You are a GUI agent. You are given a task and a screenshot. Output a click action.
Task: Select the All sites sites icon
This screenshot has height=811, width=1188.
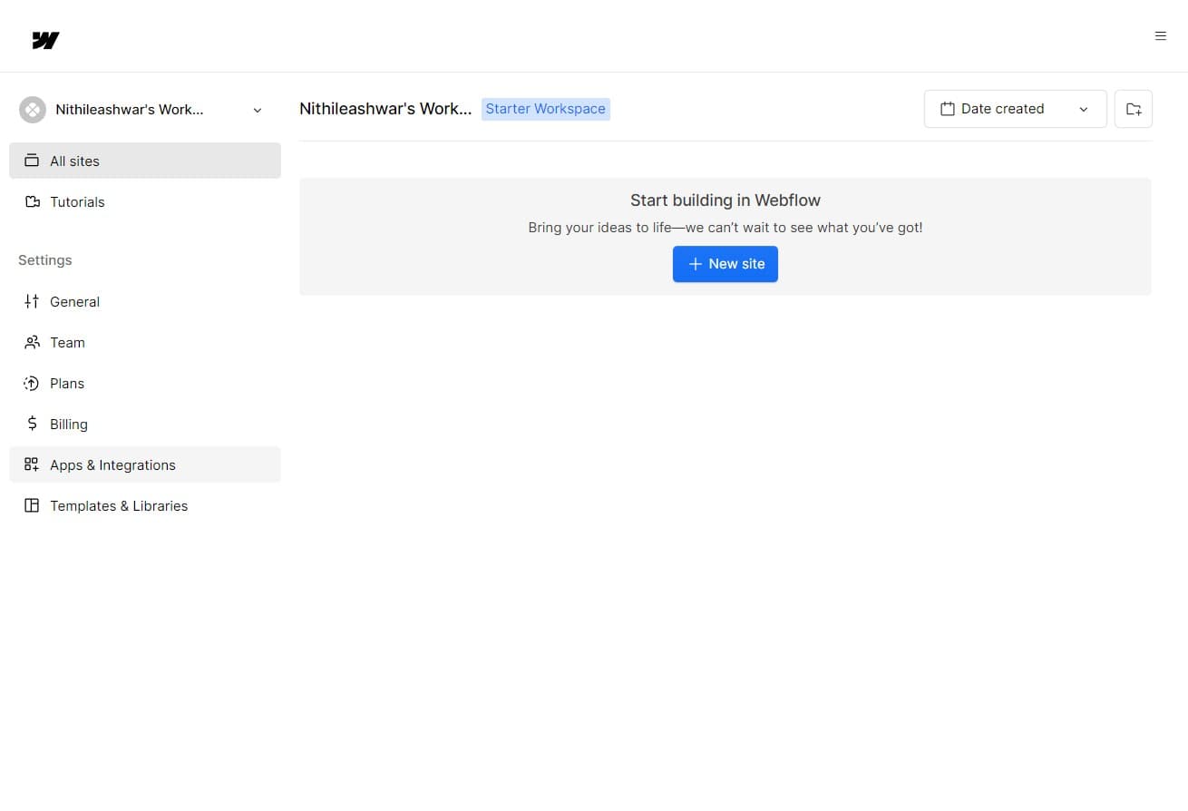click(31, 161)
